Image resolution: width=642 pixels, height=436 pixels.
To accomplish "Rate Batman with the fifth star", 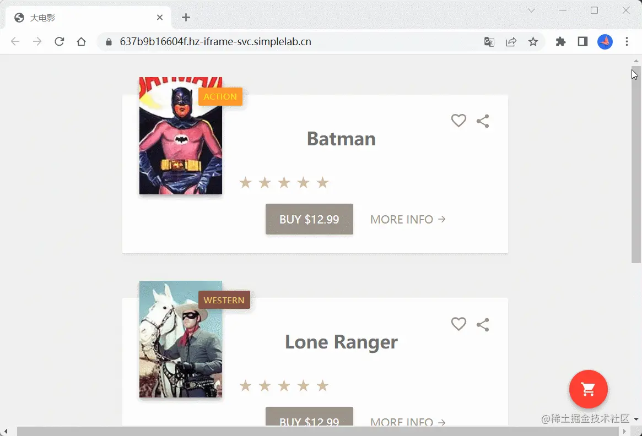I will coord(322,182).
